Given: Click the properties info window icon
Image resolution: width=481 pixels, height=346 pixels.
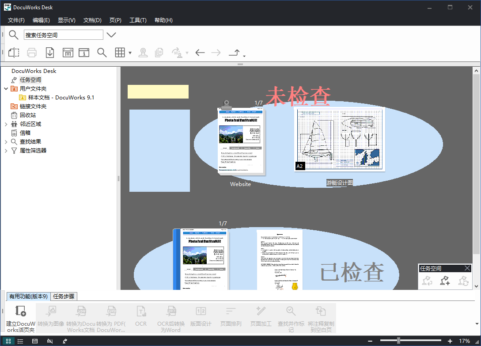Looking at the screenshot, I should pos(84,53).
